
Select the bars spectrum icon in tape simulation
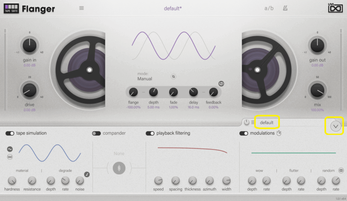(10, 157)
